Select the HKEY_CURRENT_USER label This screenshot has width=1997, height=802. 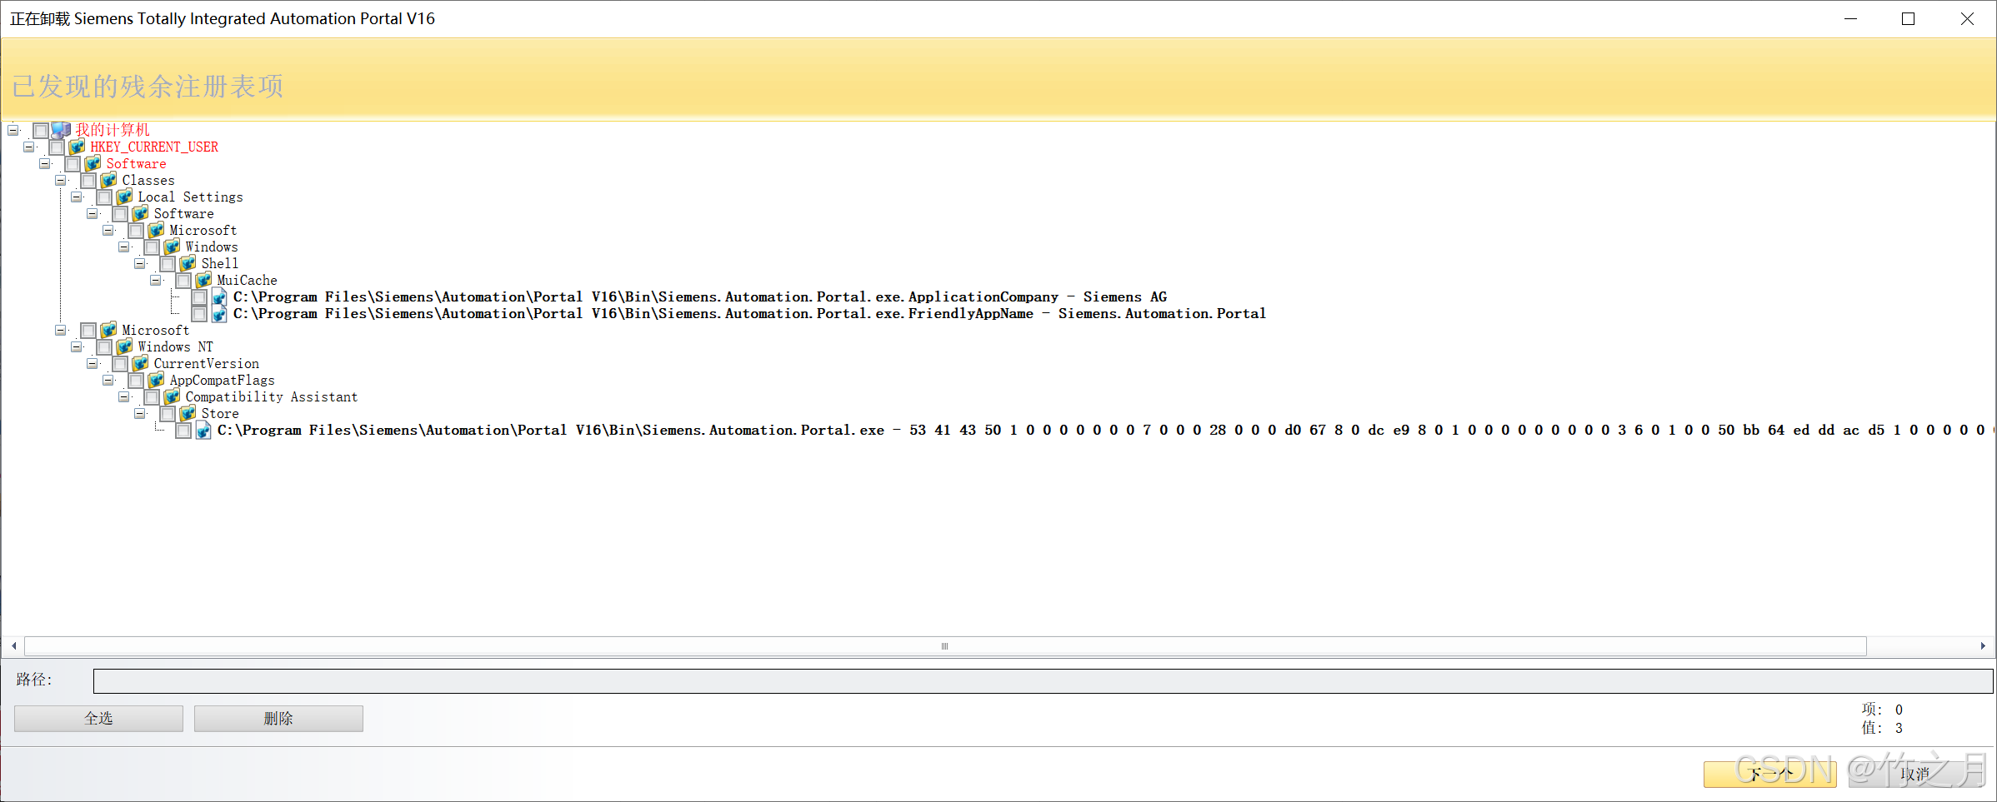coord(154,147)
